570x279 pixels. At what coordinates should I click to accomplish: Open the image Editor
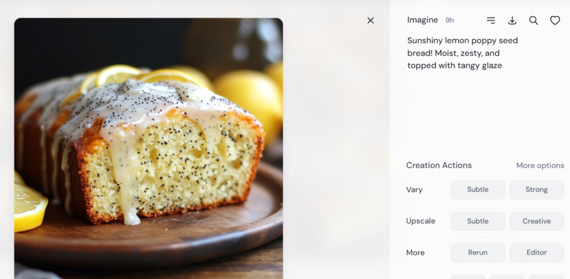[537, 252]
